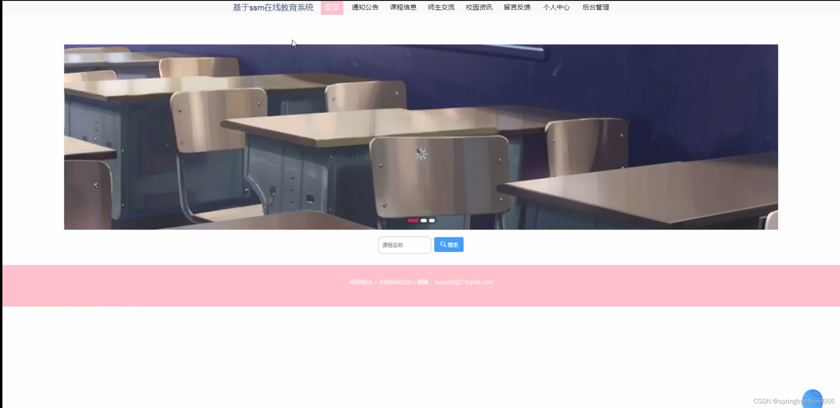Click the loading spinner on the banner
Image resolution: width=840 pixels, height=408 pixels.
pos(421,154)
